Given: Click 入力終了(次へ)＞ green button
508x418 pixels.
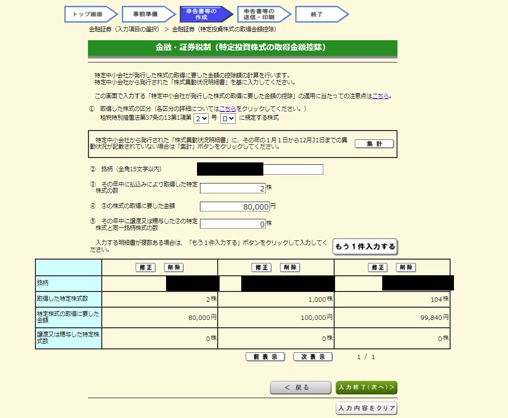Looking at the screenshot, I should 367,388.
